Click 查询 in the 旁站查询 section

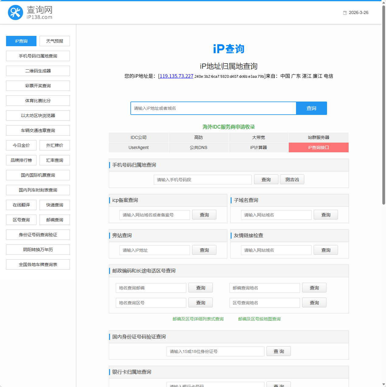204,250
